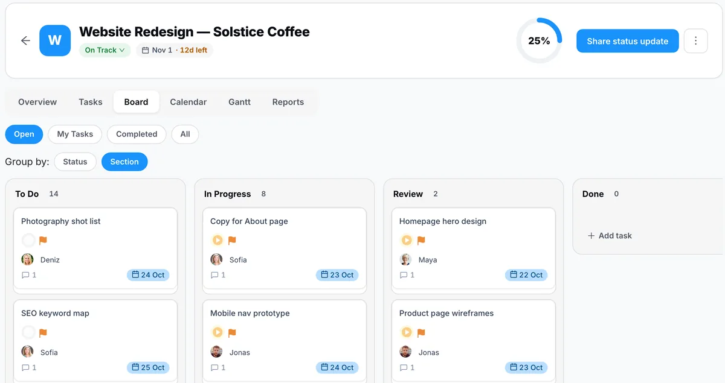This screenshot has width=725, height=383.
Task: Open comments on SEO keyword map card
Action: click(29, 367)
